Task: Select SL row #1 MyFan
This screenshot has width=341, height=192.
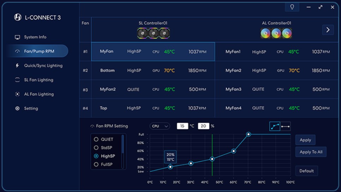Action: 153,52
